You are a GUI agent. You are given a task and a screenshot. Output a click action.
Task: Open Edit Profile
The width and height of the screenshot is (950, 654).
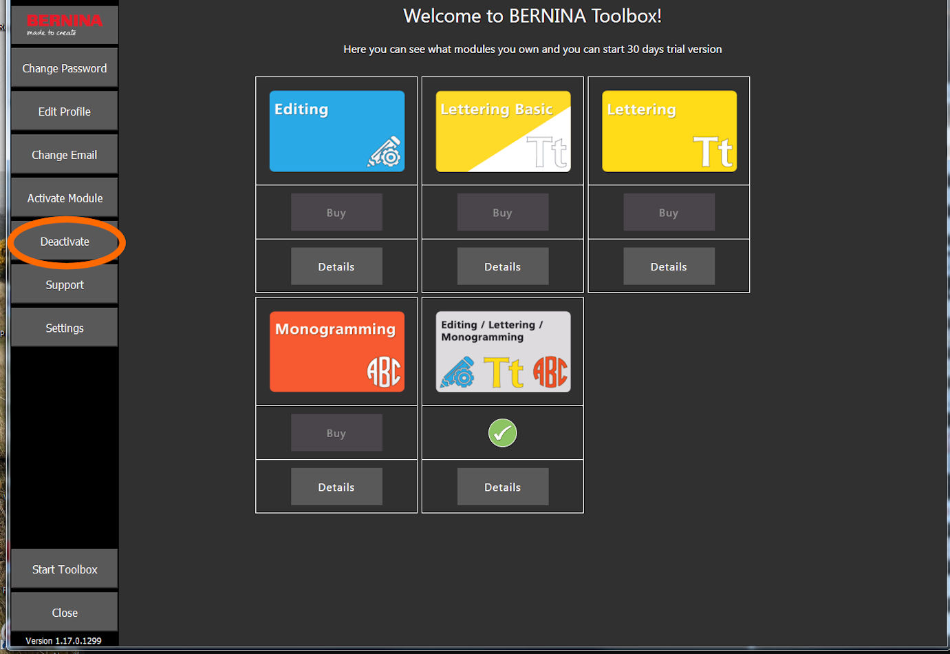(x=65, y=112)
